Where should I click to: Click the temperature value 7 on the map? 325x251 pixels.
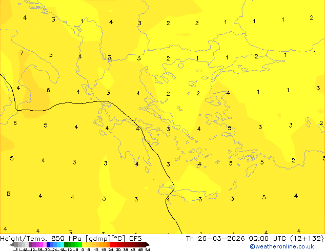tap(22, 53)
